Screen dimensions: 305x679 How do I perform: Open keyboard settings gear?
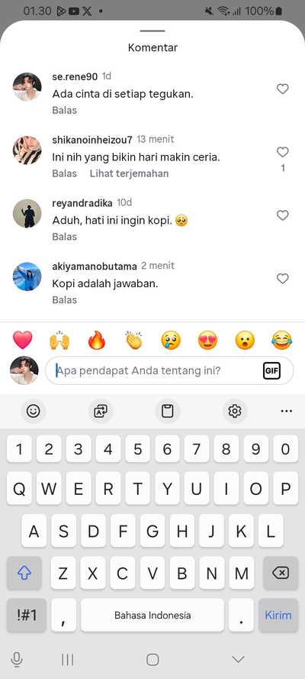coord(235,411)
